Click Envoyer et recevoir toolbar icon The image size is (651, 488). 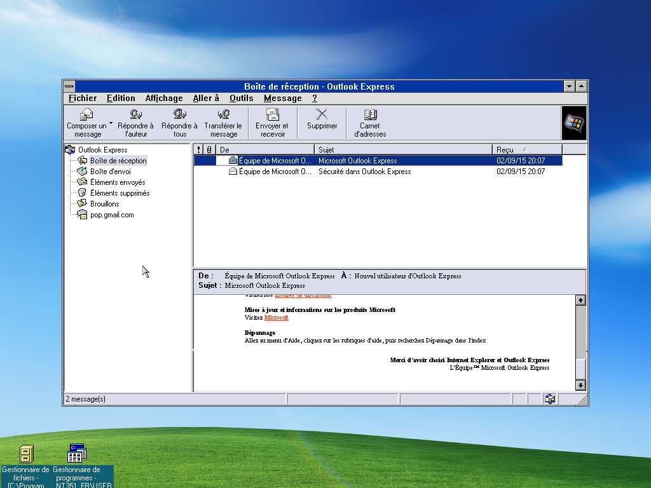(272, 115)
